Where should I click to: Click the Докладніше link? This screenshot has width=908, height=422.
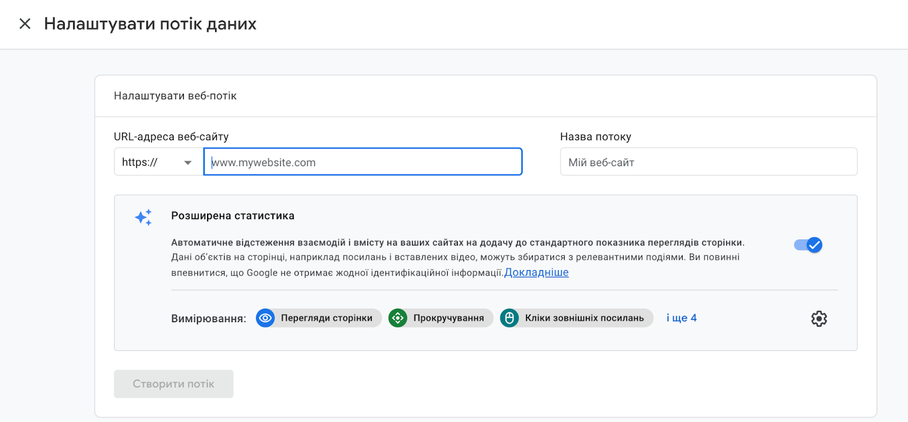tap(536, 273)
